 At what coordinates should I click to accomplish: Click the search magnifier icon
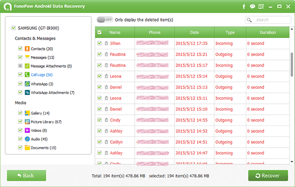pyautogui.click(x=249, y=20)
